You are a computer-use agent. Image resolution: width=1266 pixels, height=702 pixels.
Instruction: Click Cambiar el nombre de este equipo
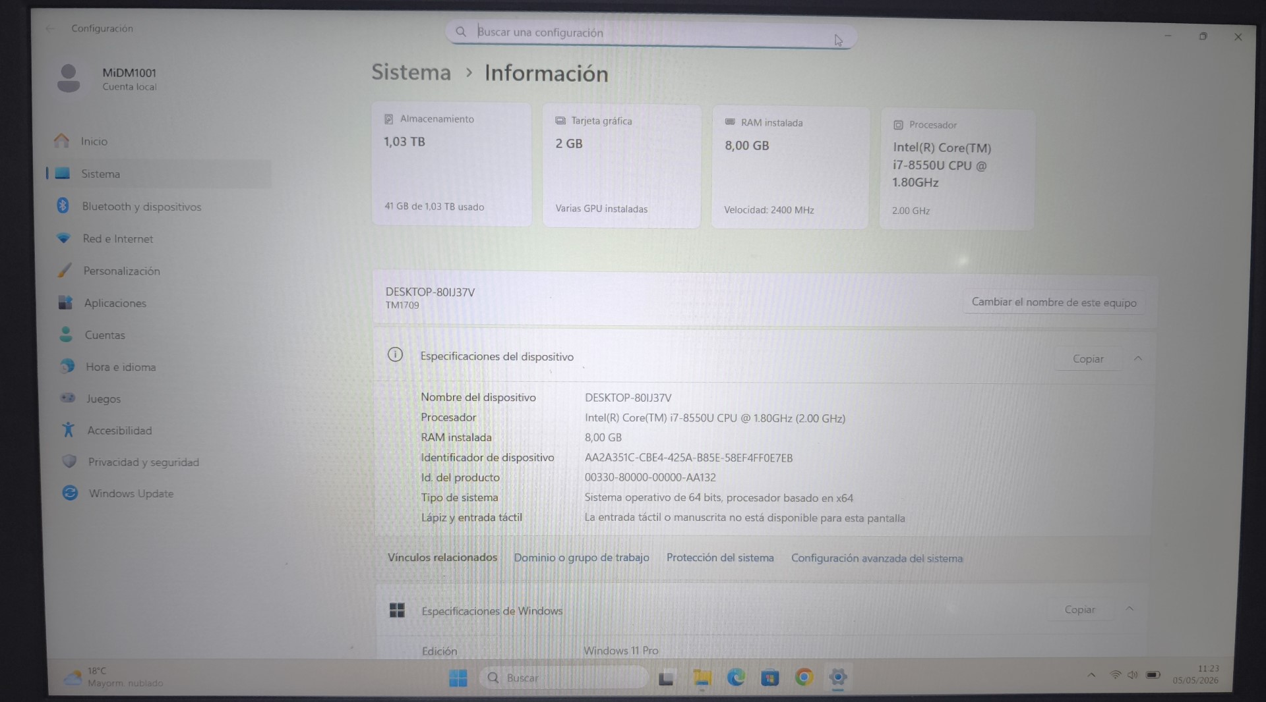coord(1054,302)
